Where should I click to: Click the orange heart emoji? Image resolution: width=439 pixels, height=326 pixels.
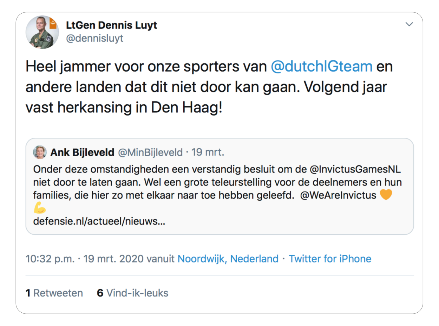click(x=386, y=194)
